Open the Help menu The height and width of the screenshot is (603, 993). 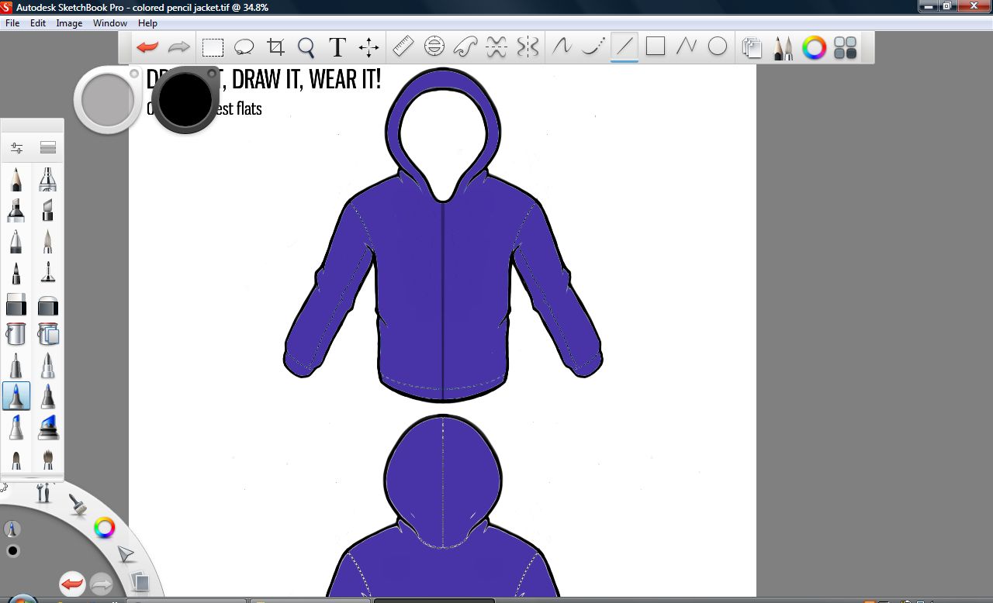click(x=147, y=23)
